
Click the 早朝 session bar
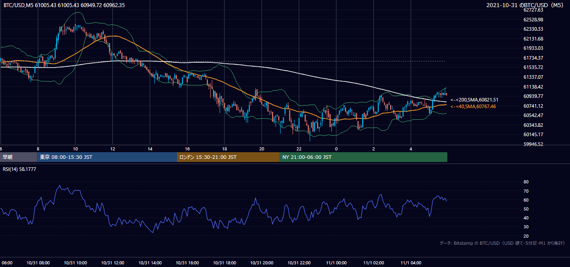pyautogui.click(x=18, y=157)
